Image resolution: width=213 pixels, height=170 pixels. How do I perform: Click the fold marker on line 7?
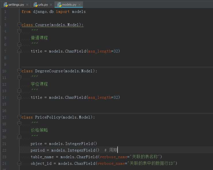point(19,51)
